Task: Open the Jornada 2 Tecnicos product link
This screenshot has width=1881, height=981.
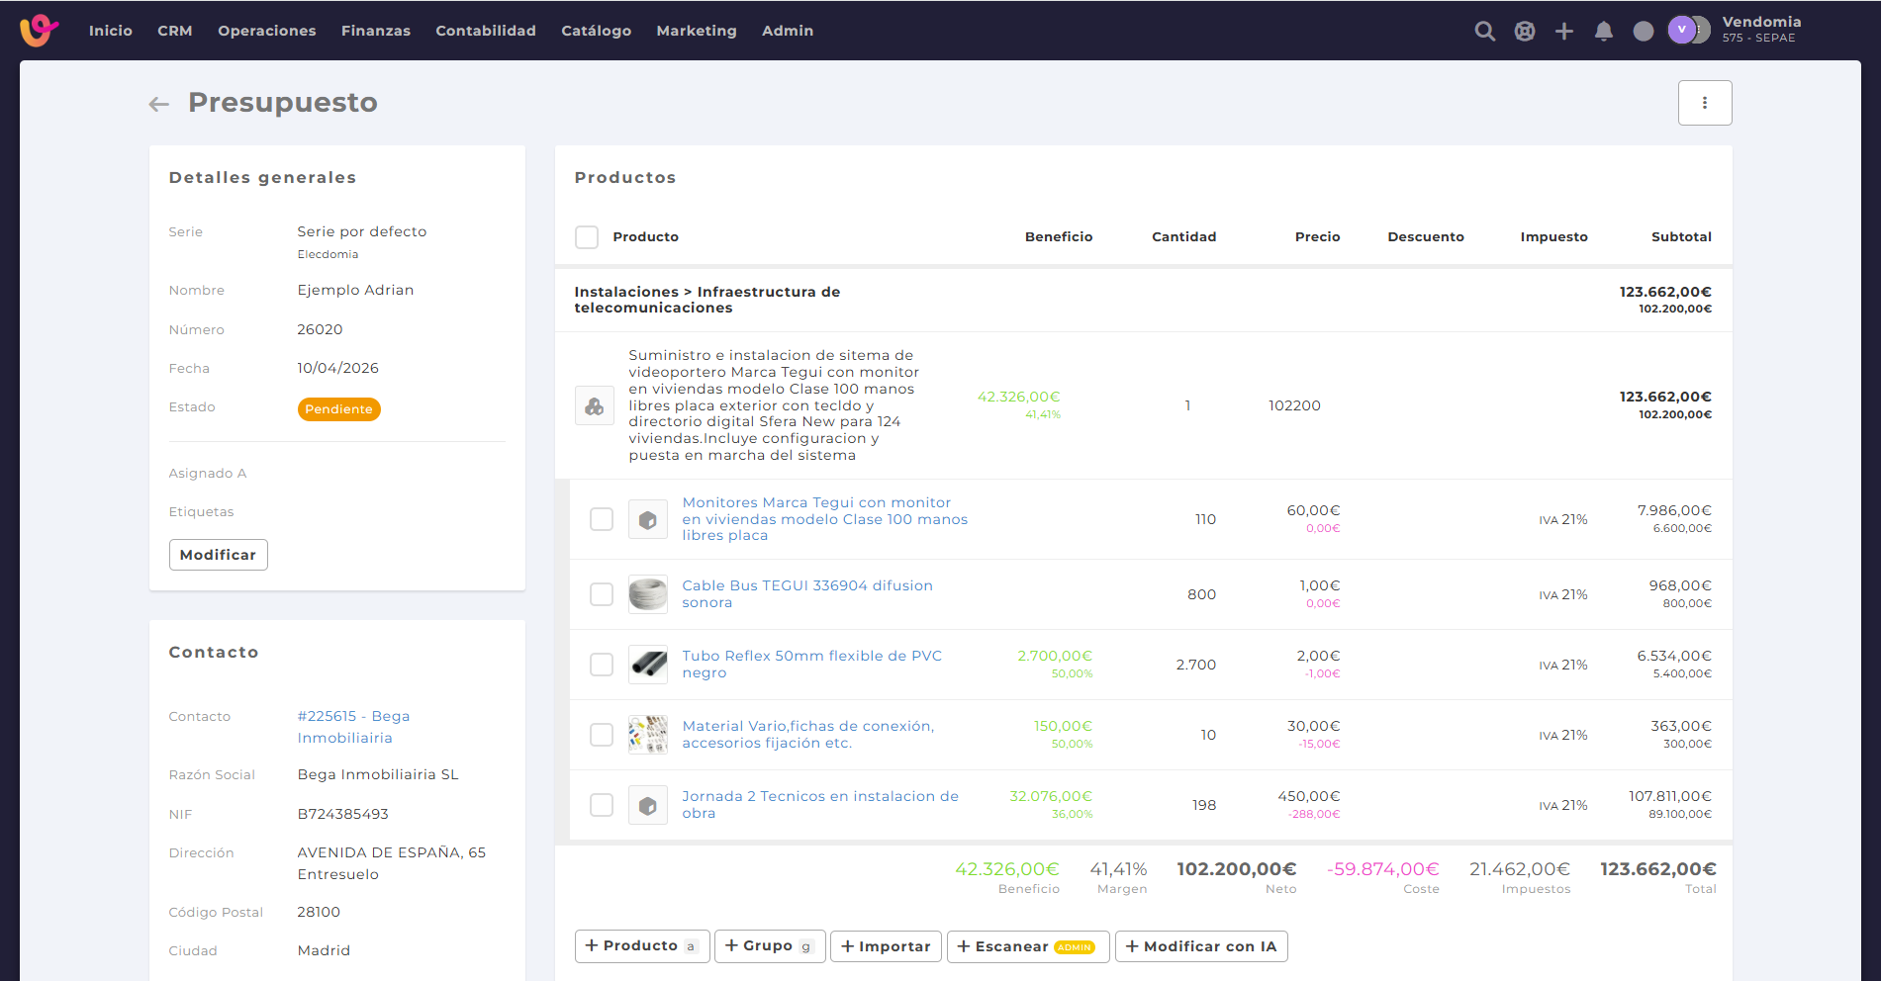Action: tap(820, 805)
